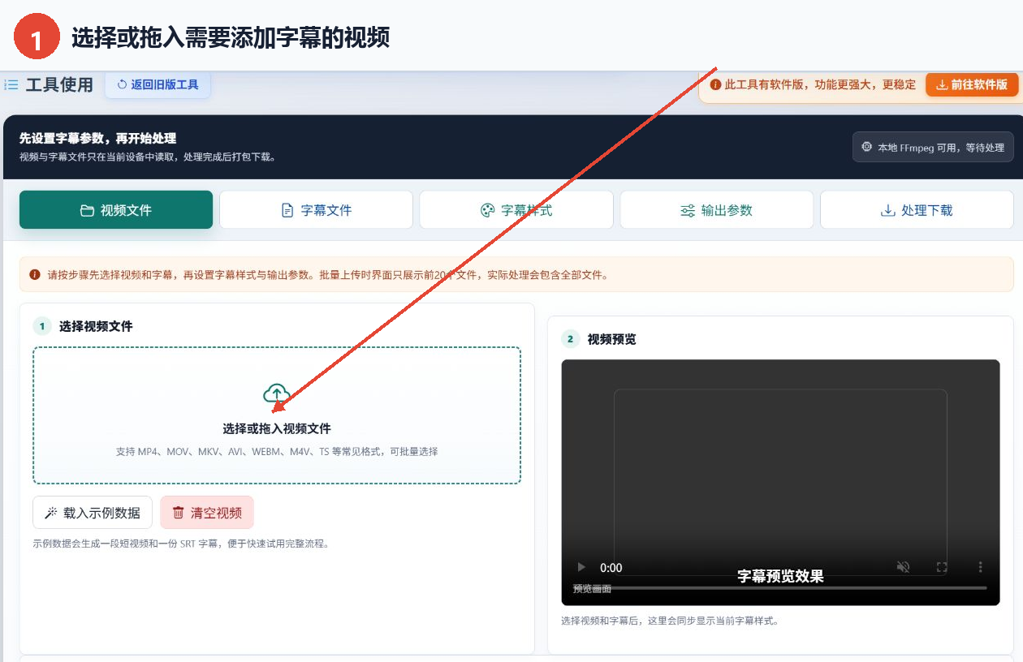Click the info icon beside 此工具有软件版

click(x=715, y=84)
